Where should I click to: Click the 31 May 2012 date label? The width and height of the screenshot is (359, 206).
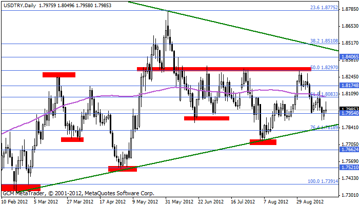(x=180, y=202)
